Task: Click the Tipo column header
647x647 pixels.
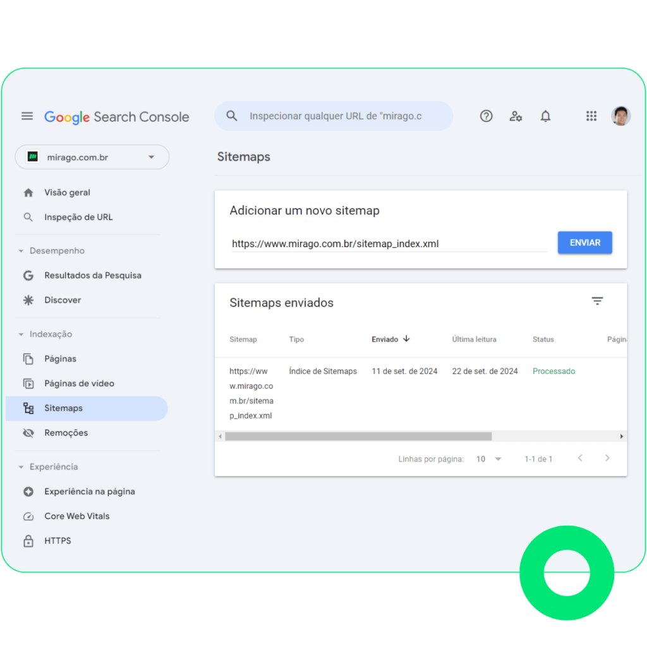Action: coord(296,339)
